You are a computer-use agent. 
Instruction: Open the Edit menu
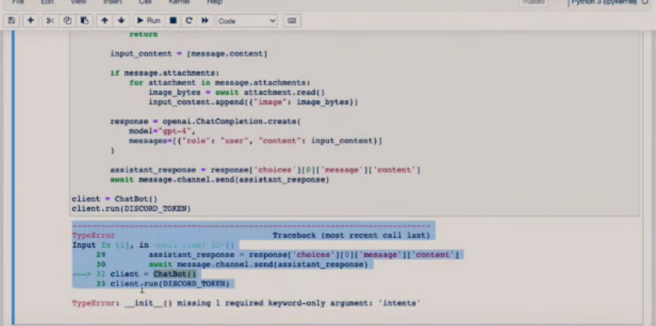coord(47,2)
